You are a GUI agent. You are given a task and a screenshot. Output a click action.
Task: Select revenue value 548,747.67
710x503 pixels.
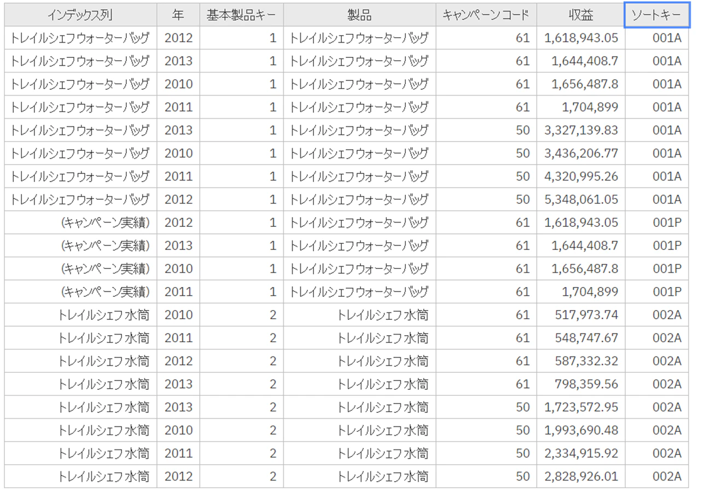(x=581, y=338)
